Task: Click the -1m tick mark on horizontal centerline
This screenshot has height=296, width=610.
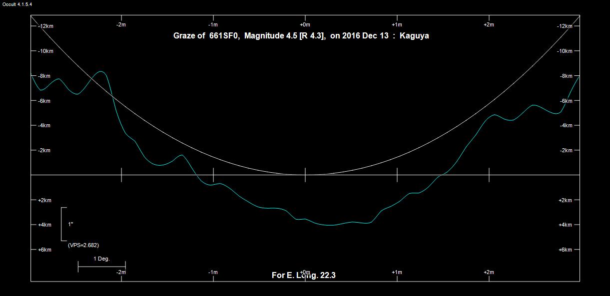Action: tap(213, 175)
